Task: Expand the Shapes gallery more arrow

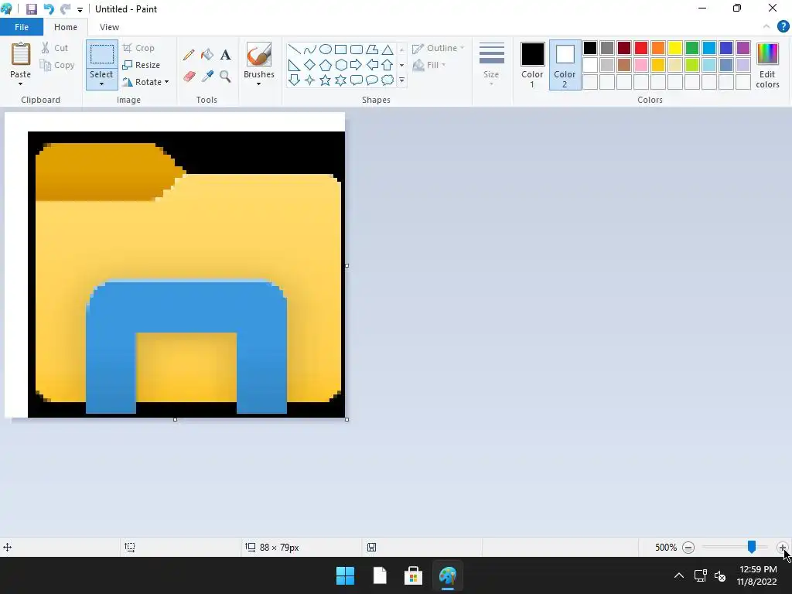Action: 402,80
